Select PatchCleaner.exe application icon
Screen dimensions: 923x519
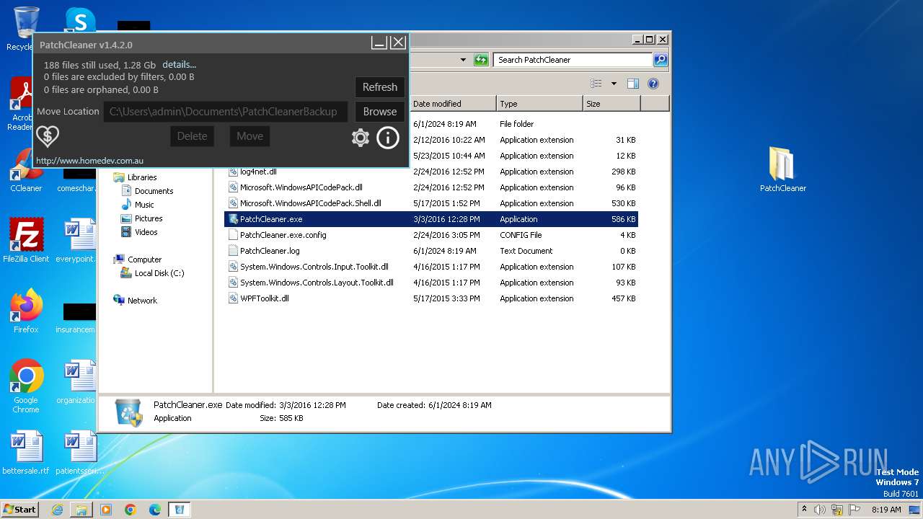click(234, 219)
